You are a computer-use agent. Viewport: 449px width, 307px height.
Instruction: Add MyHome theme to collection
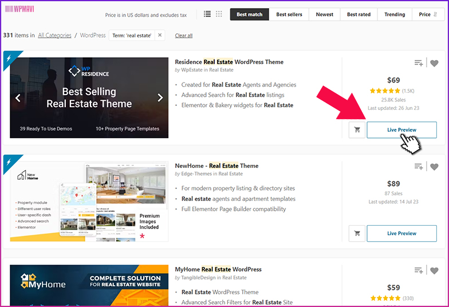coord(418,270)
